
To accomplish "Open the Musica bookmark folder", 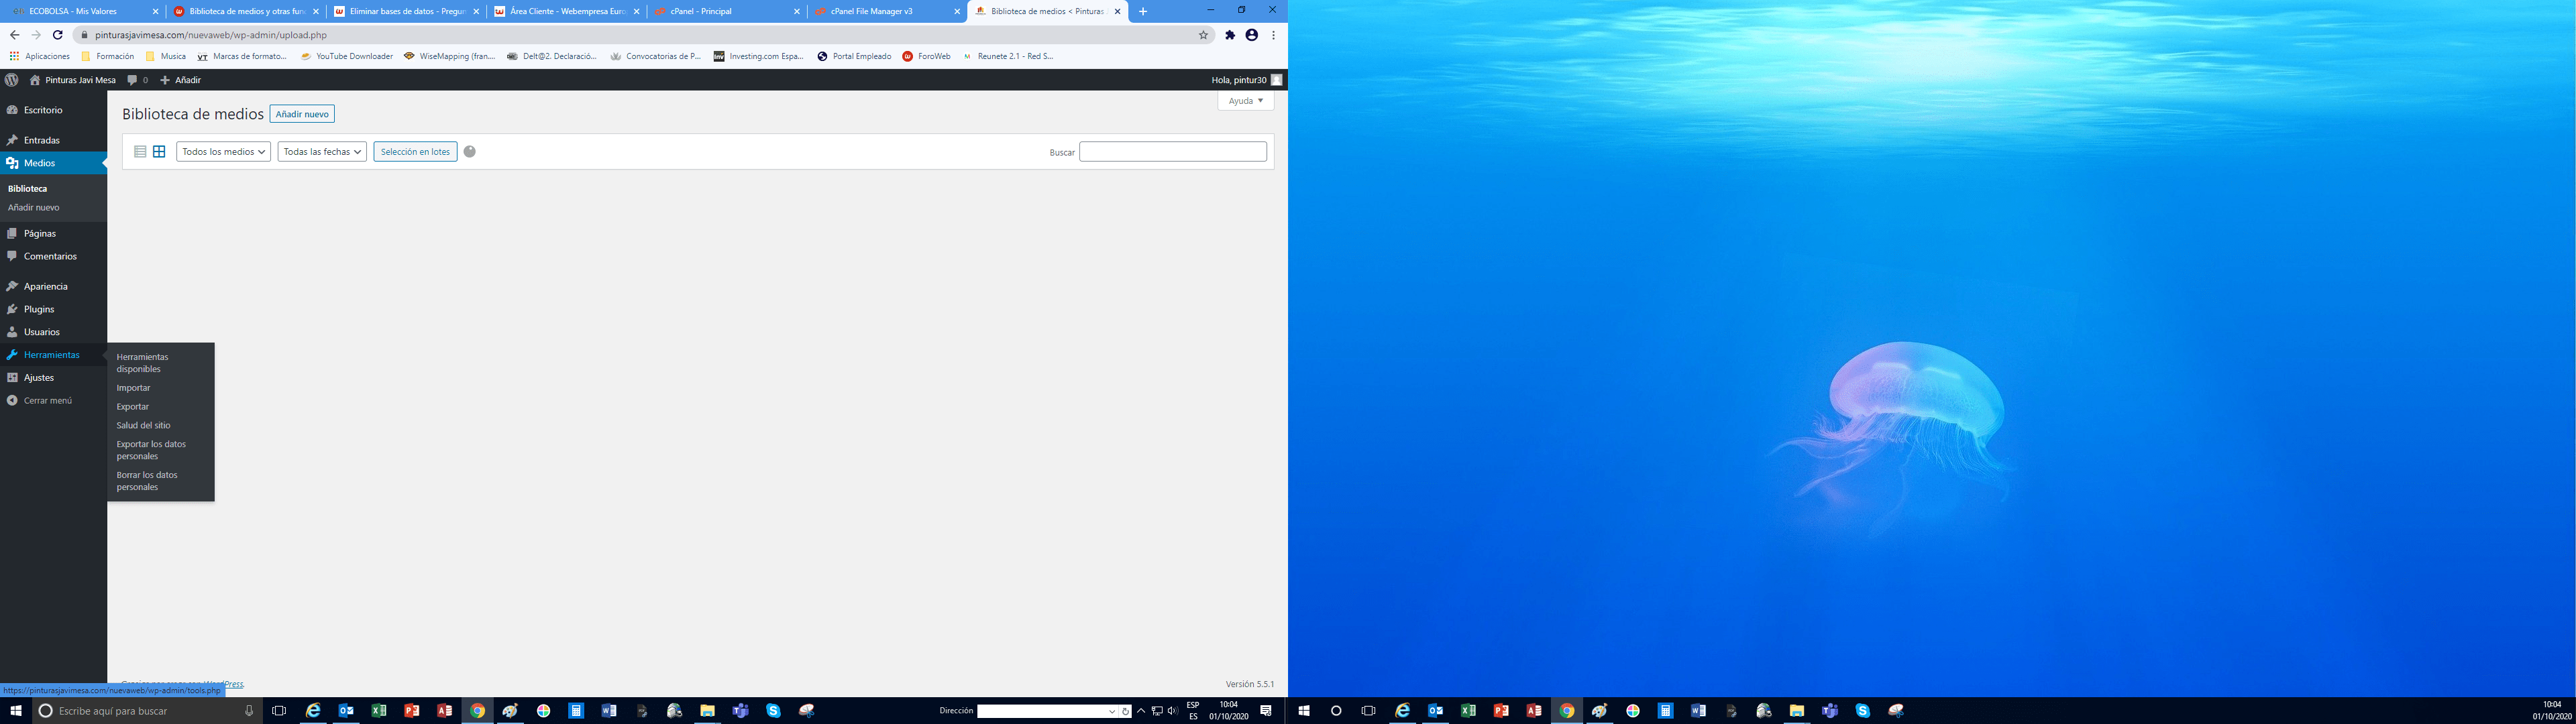I will pos(166,56).
